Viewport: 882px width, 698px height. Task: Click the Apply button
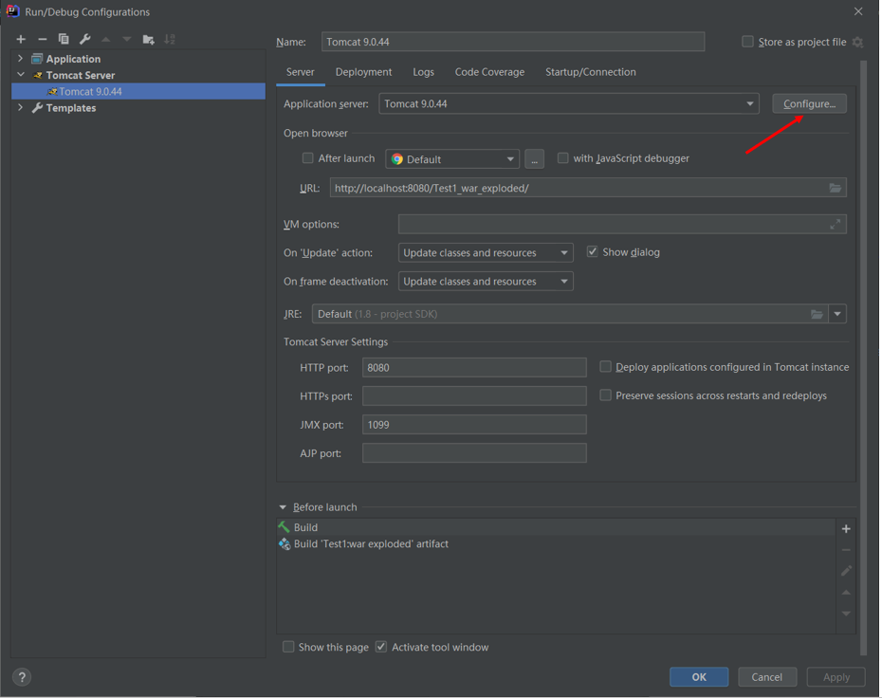click(x=836, y=677)
